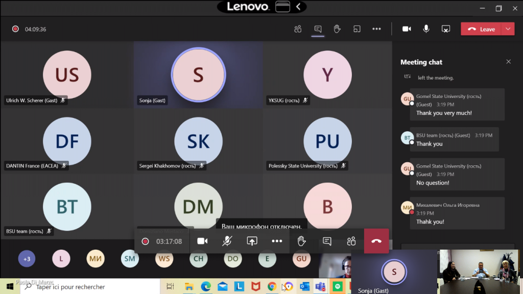Click the red Leave button

pyautogui.click(x=481, y=29)
